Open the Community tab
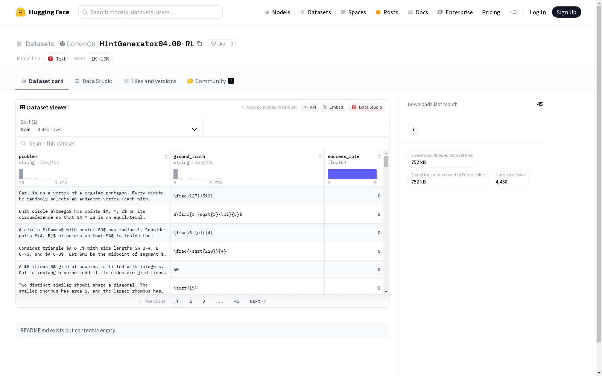 click(x=211, y=81)
